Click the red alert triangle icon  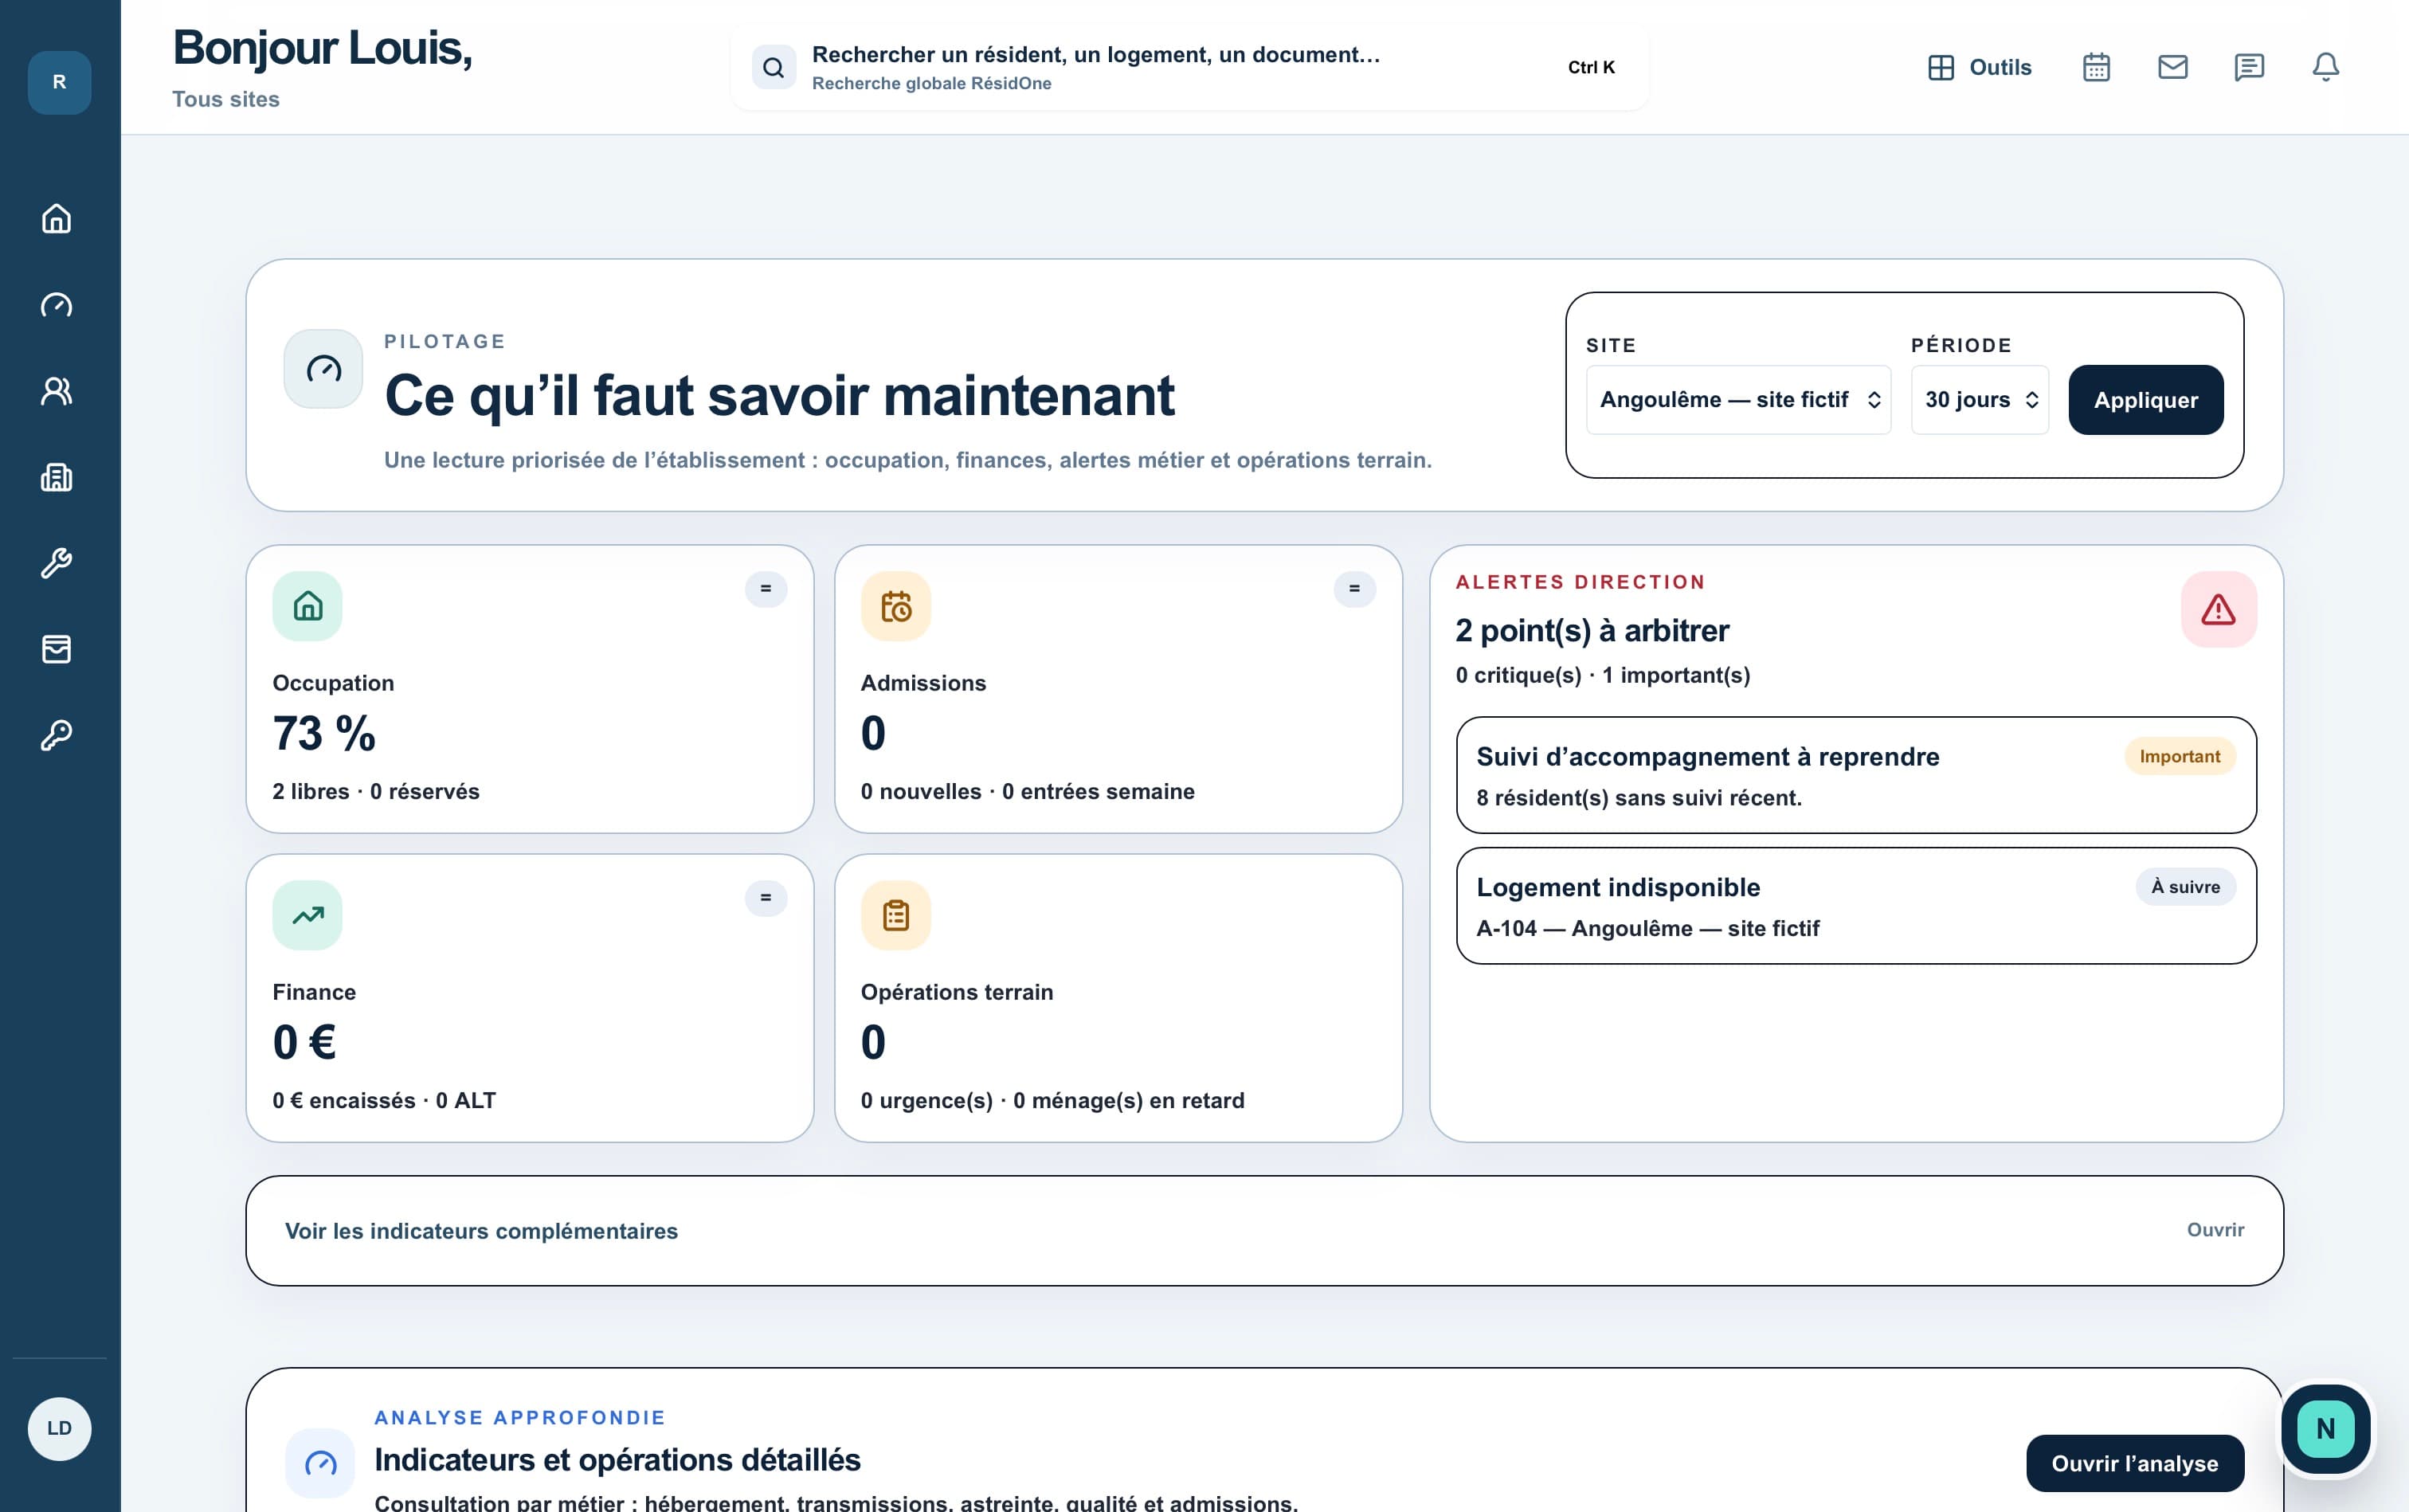pos(2218,609)
